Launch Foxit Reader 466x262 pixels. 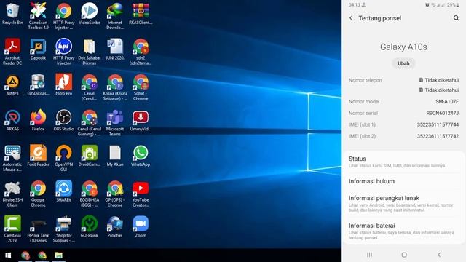click(x=38, y=156)
